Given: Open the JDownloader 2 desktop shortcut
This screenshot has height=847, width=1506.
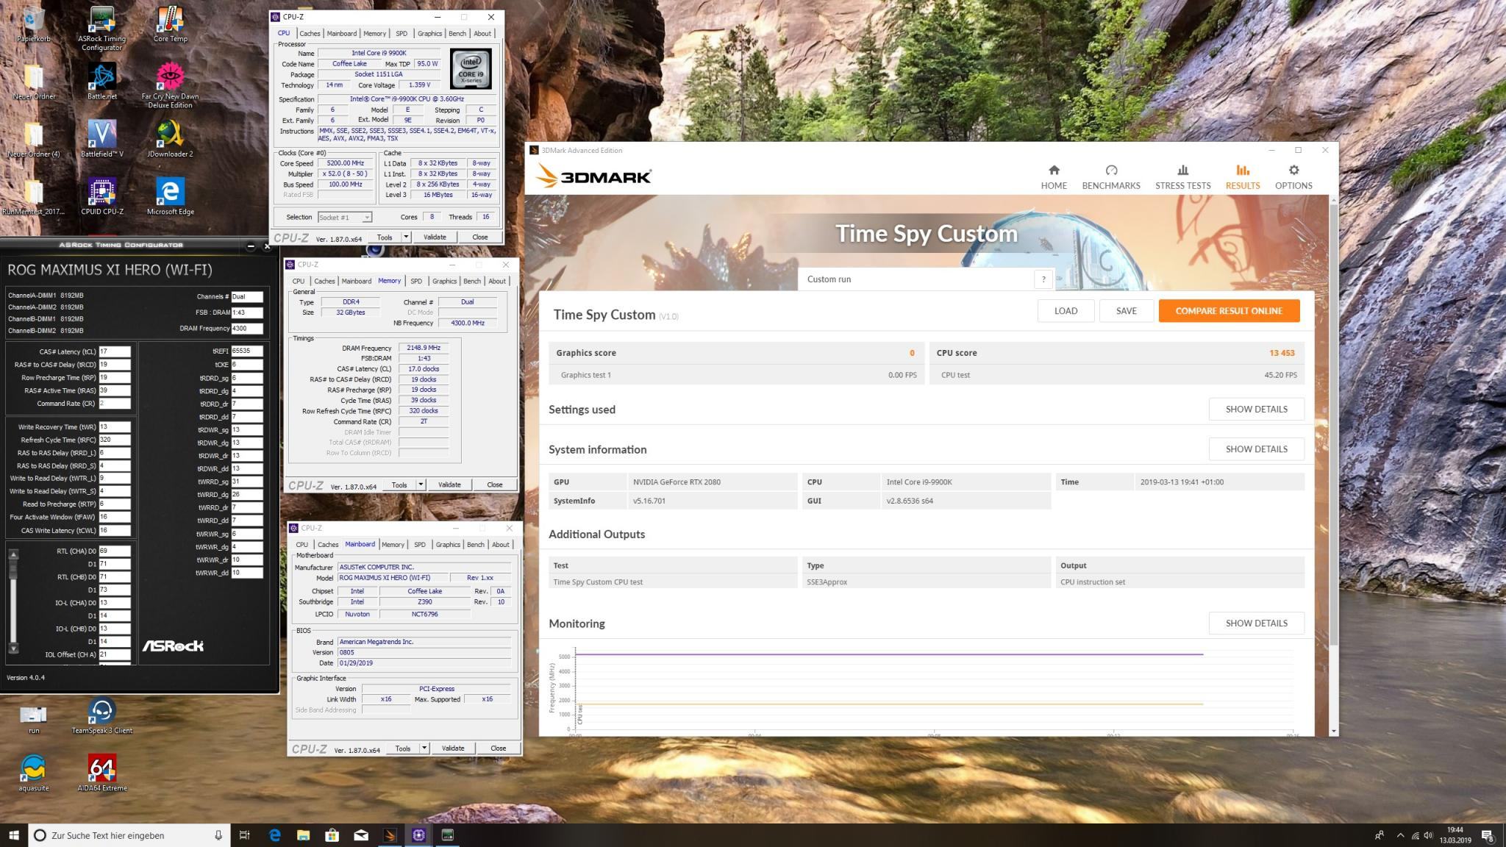Looking at the screenshot, I should tap(170, 139).
